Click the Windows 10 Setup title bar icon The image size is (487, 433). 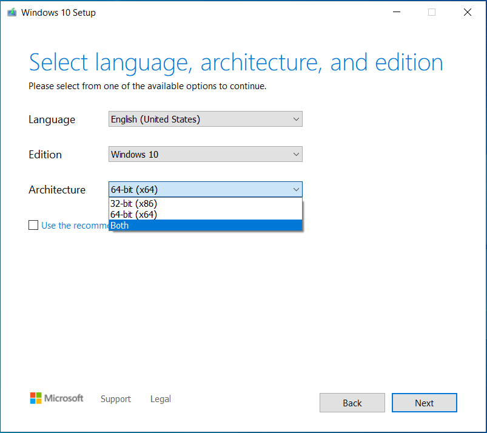(x=12, y=12)
